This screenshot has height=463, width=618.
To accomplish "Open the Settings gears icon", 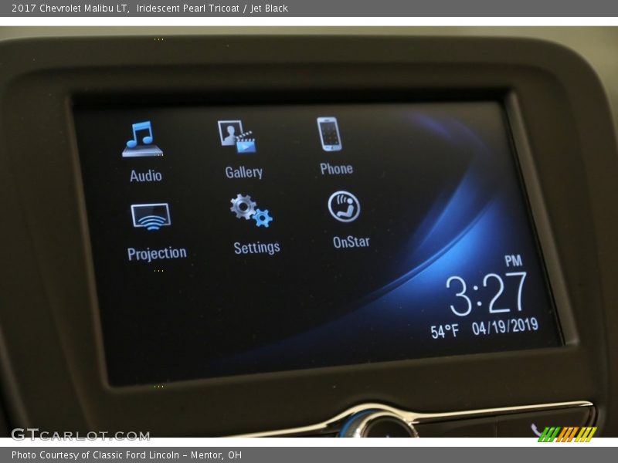I will [252, 210].
